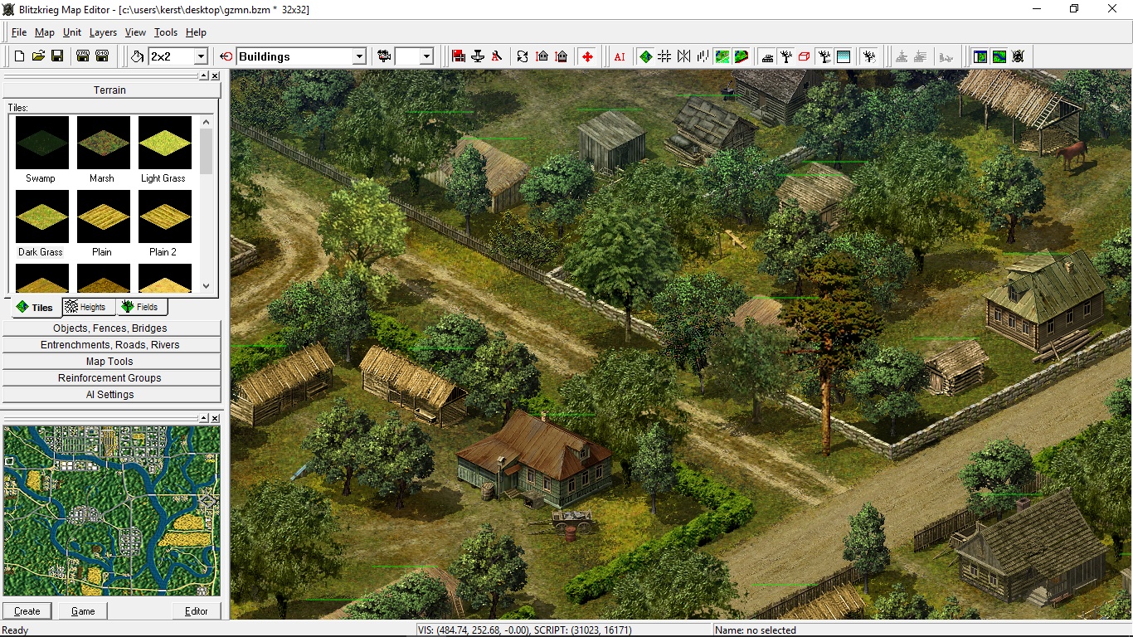Select the Plain terrain tile

(x=102, y=224)
